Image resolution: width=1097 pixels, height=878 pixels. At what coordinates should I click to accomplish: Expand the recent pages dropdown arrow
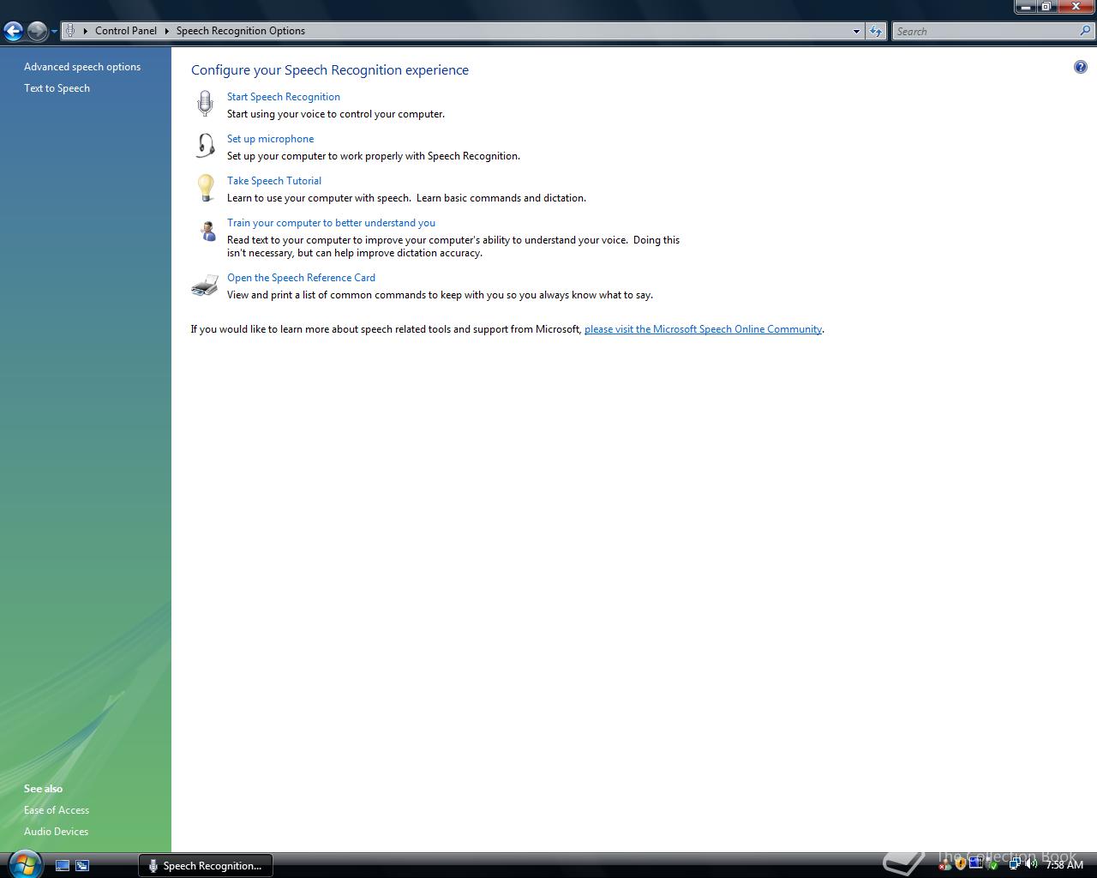pos(54,32)
